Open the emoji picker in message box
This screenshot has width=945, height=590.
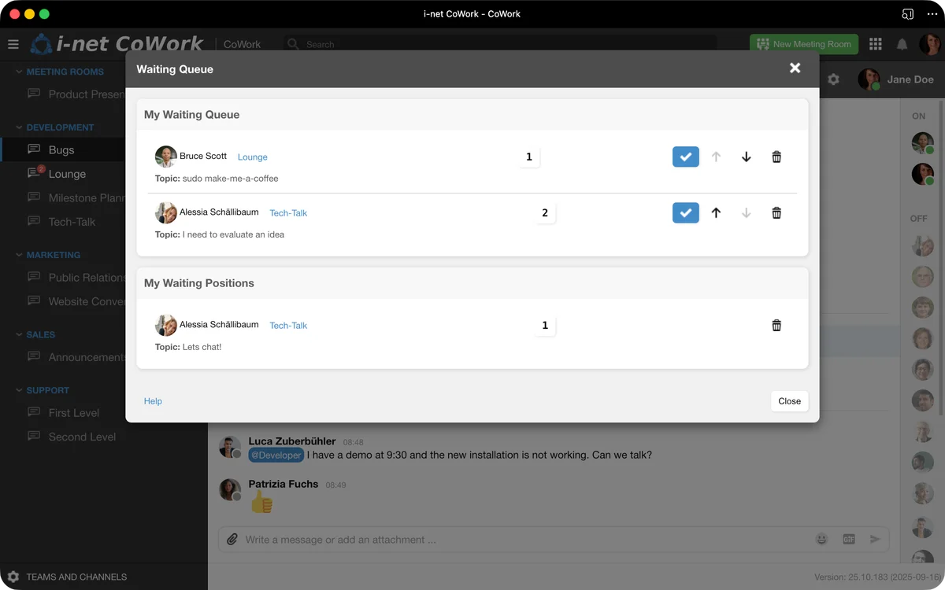point(821,540)
